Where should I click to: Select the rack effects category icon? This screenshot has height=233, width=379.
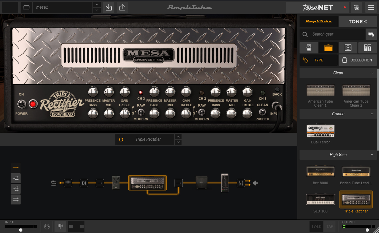[x=367, y=48]
